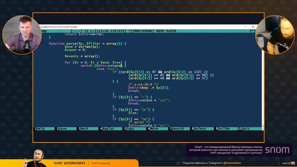Click the '$count = 0;' line
The height and width of the screenshot is (167, 297).
pyautogui.click(x=75, y=50)
